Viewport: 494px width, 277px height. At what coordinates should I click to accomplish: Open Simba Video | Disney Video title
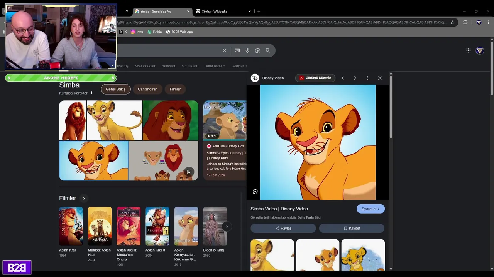[279, 209]
